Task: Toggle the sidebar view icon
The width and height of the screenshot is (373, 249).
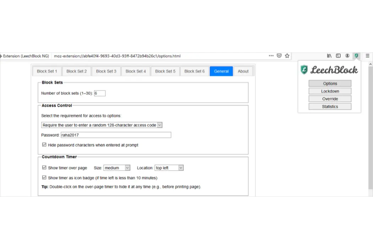Action: click(338, 56)
